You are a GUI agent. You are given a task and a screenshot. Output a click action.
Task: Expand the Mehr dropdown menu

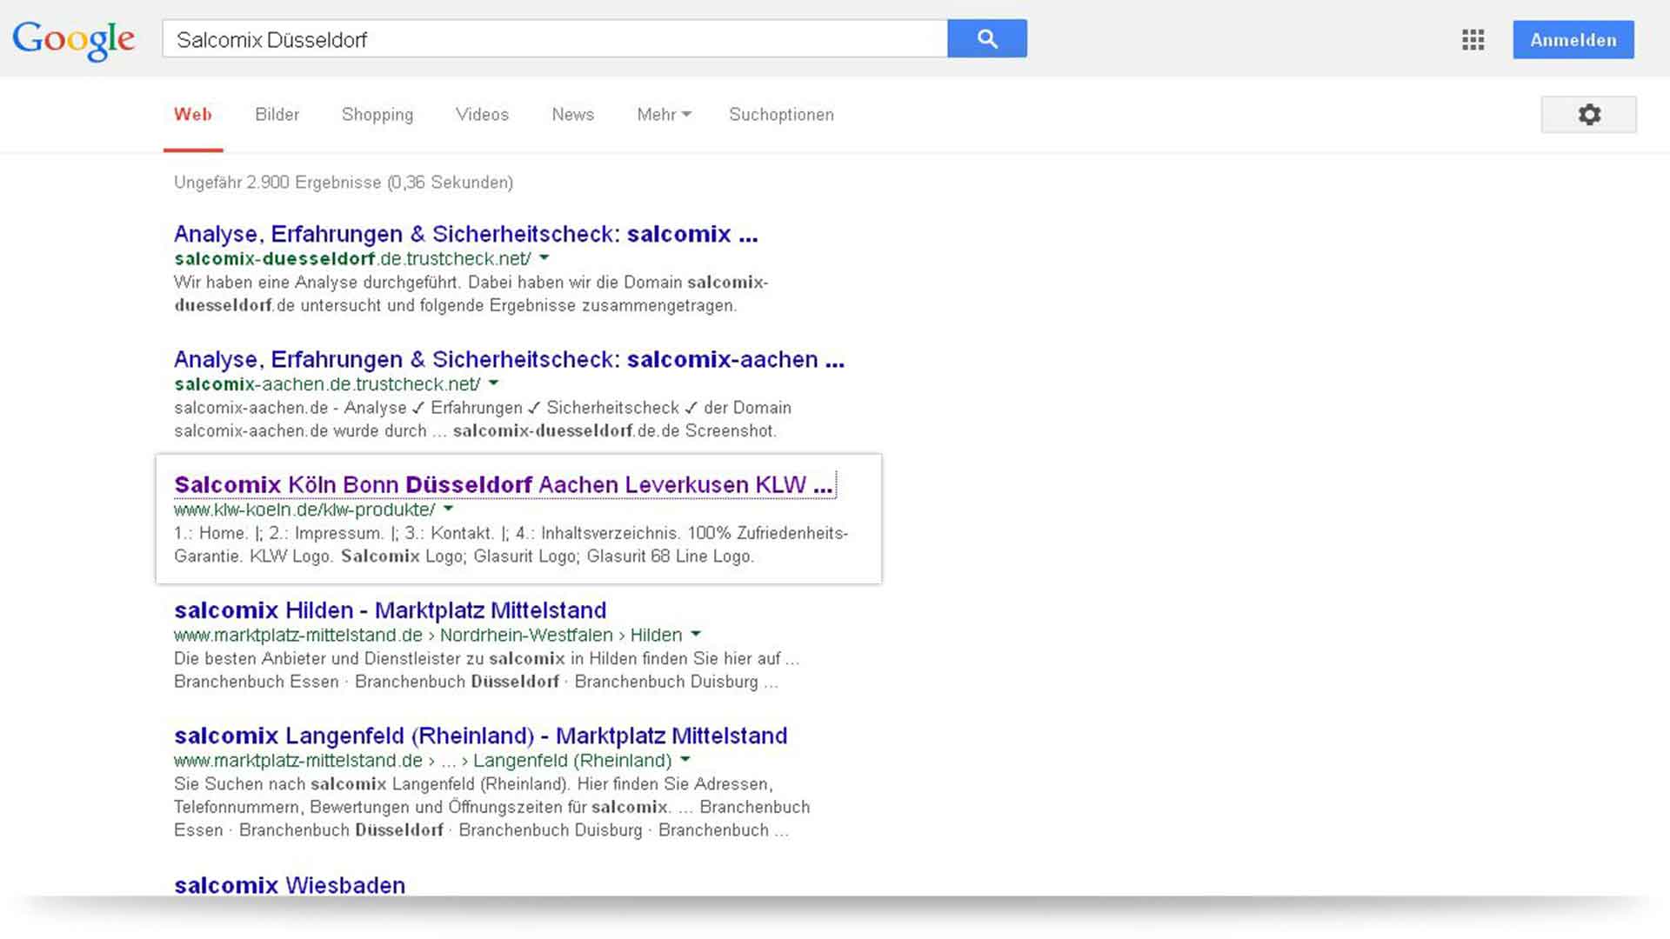coord(664,115)
